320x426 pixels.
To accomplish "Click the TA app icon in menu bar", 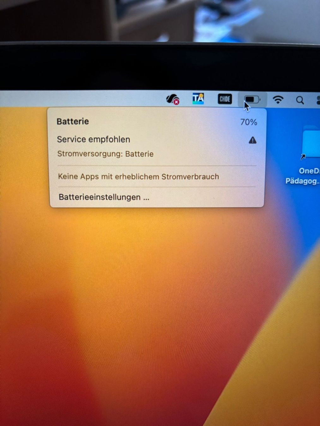I will coord(198,99).
